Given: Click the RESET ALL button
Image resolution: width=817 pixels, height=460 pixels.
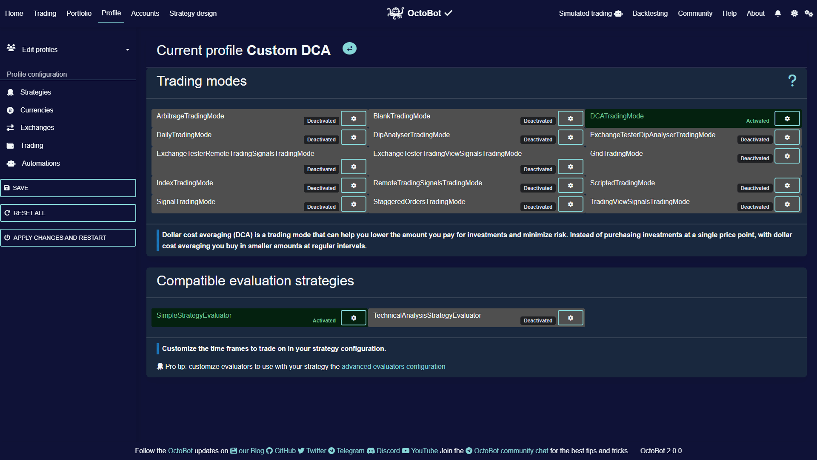Looking at the screenshot, I should click(68, 213).
